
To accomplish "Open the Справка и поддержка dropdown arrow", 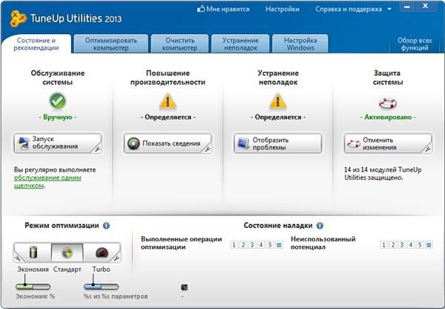I will [389, 9].
